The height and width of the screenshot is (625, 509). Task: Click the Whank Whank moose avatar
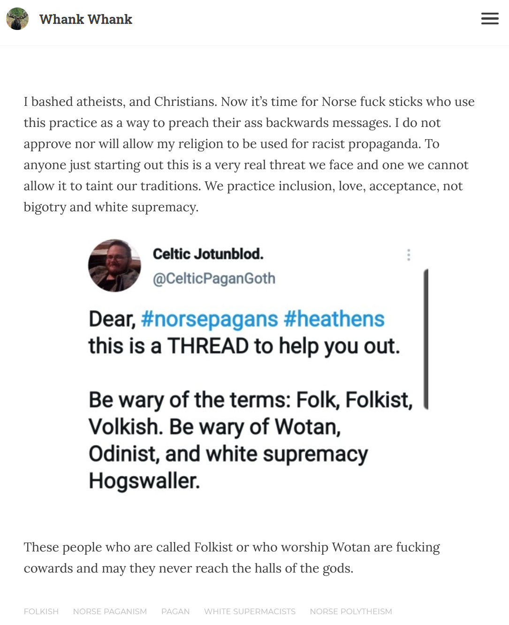[17, 19]
